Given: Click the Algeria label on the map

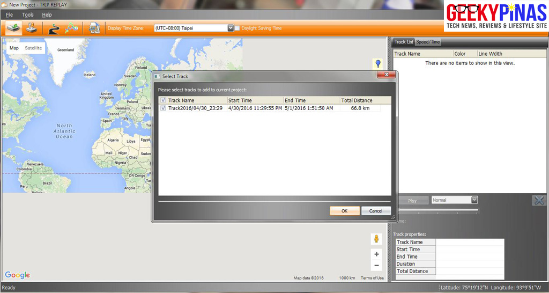Looking at the screenshot, I should coord(113,140).
